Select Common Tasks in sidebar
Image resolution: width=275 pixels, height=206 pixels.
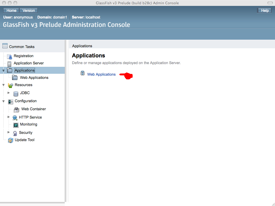pos(22,47)
